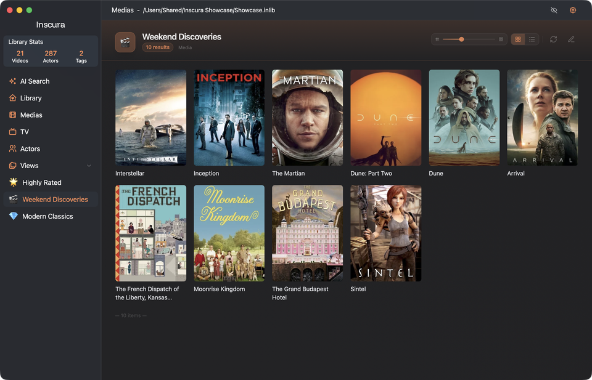Click the clapperboard icon beside Weekend Discoveries title
Image resolution: width=592 pixels, height=380 pixels.
[125, 42]
